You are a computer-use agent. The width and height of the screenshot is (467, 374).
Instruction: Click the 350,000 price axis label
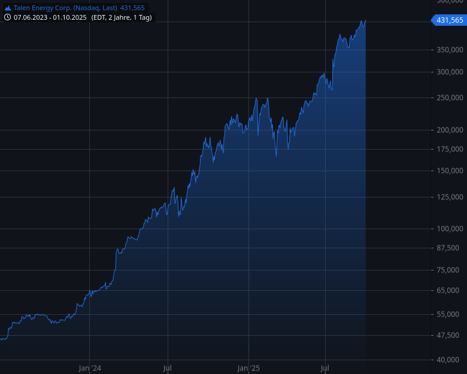pos(449,50)
